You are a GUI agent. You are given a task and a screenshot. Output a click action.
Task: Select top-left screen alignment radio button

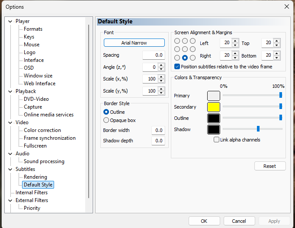177,41
